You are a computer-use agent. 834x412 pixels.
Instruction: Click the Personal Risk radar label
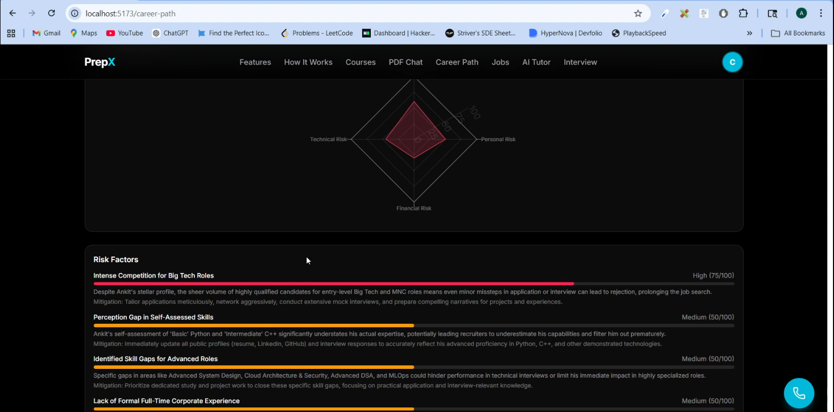[x=498, y=139]
